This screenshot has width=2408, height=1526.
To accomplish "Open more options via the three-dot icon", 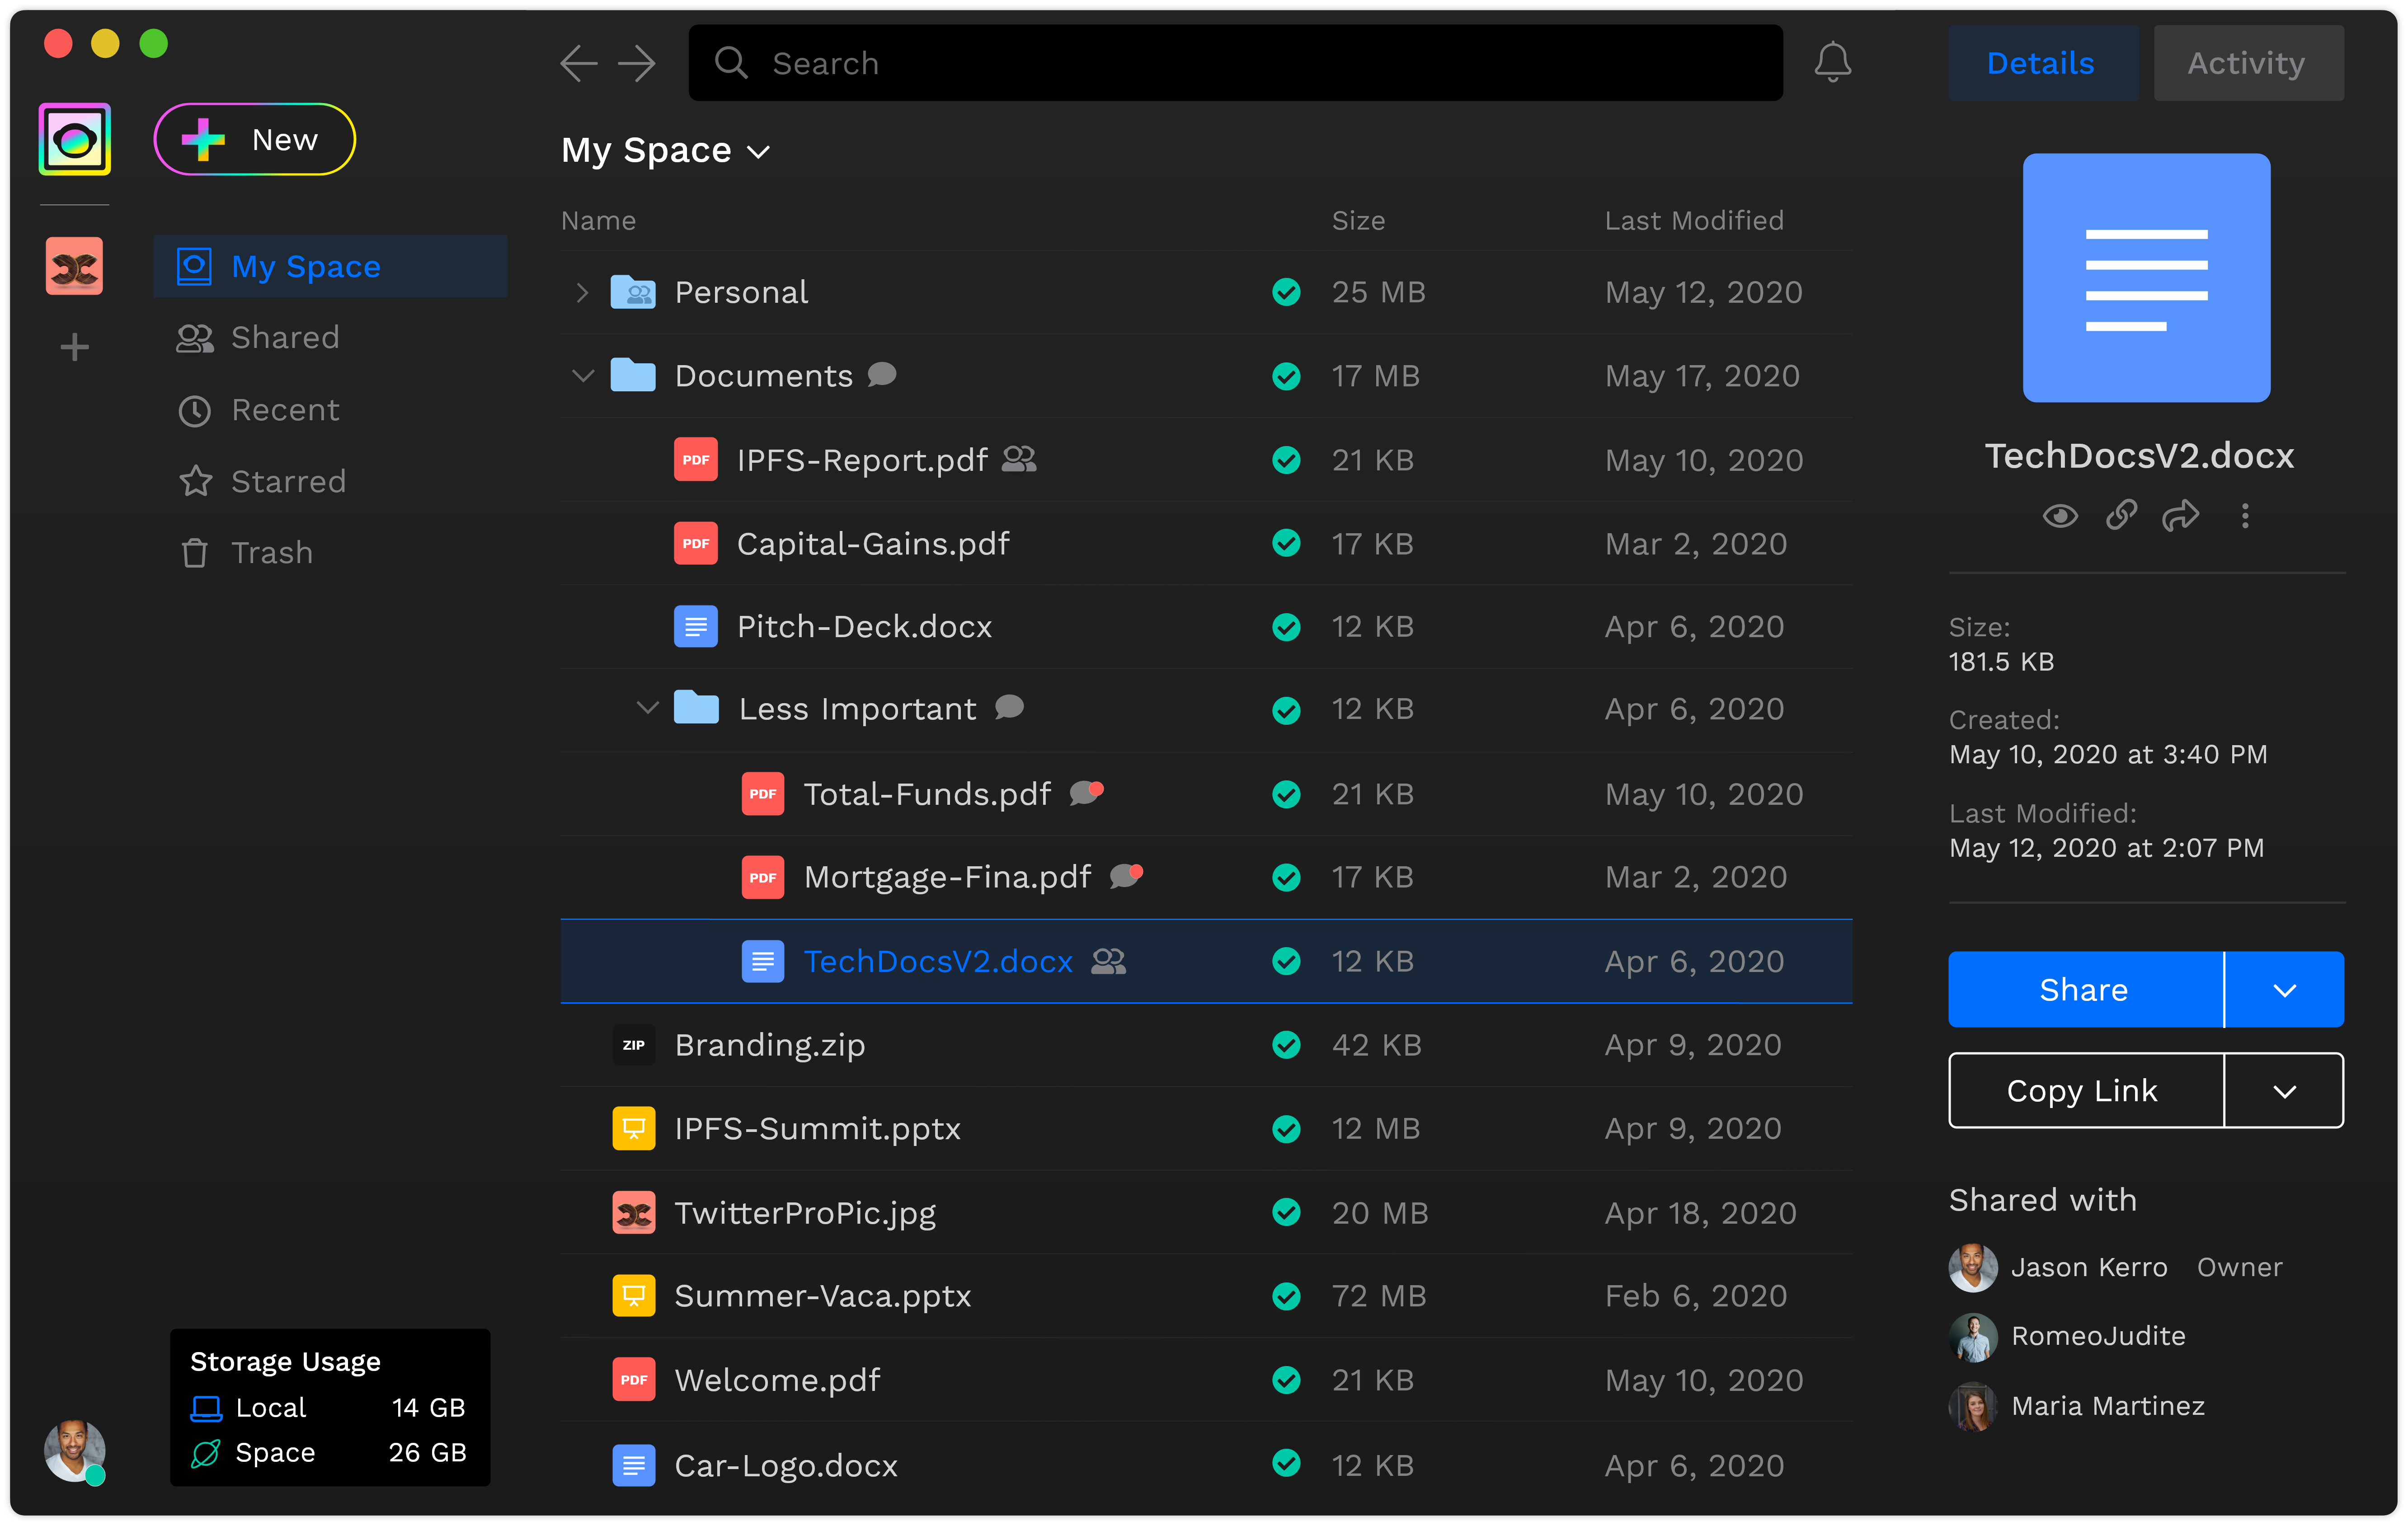I will 2245,516.
